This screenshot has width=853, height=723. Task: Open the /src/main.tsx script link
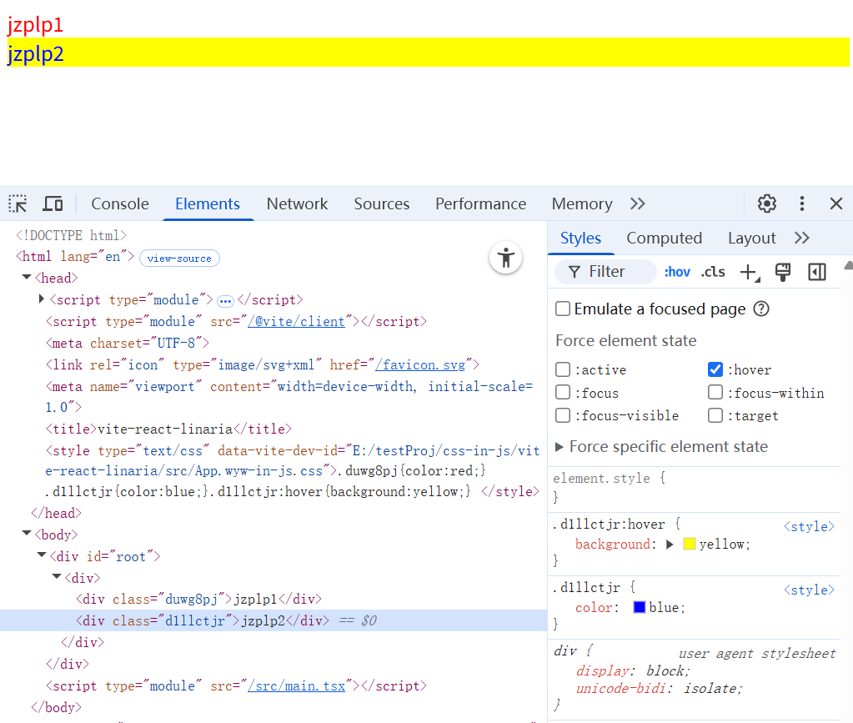point(295,686)
